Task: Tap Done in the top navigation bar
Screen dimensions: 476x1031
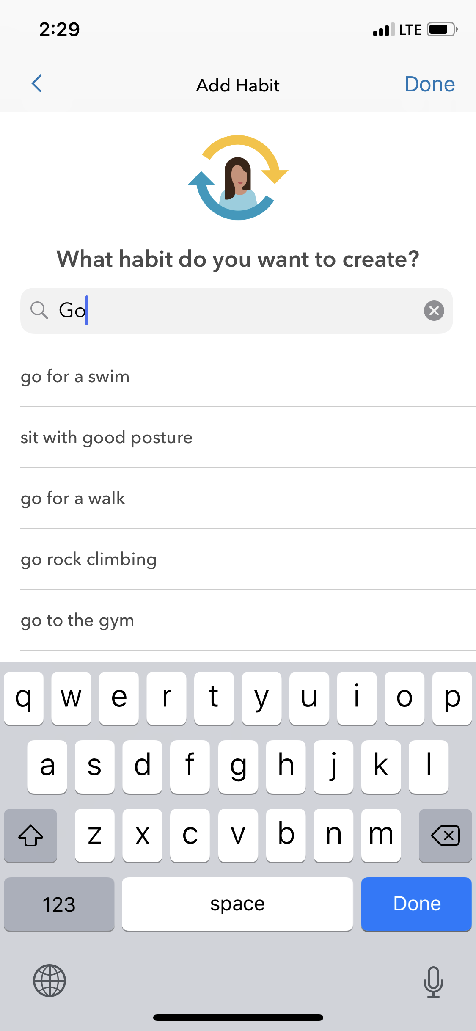Action: click(429, 84)
